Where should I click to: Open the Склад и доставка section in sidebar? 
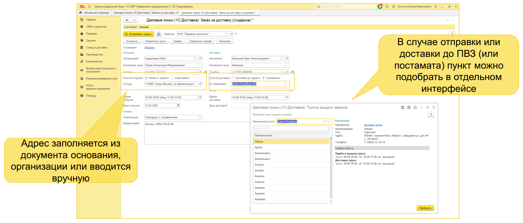(96, 48)
